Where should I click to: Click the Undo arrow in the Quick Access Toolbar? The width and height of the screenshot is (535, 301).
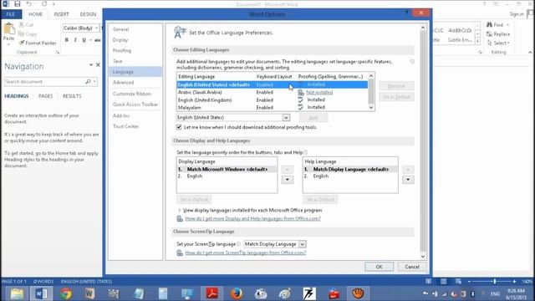coord(29,4)
